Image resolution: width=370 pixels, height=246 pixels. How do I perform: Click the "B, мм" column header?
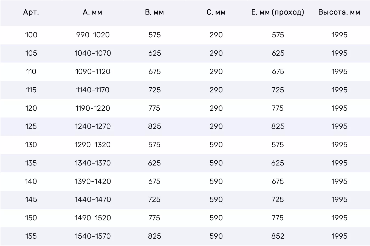coord(154,12)
